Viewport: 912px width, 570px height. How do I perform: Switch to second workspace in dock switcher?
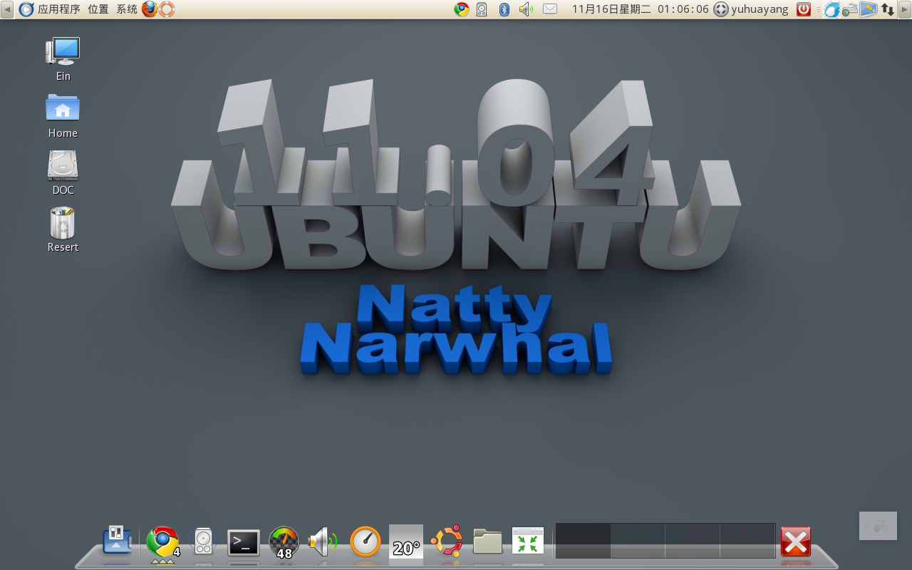point(638,541)
